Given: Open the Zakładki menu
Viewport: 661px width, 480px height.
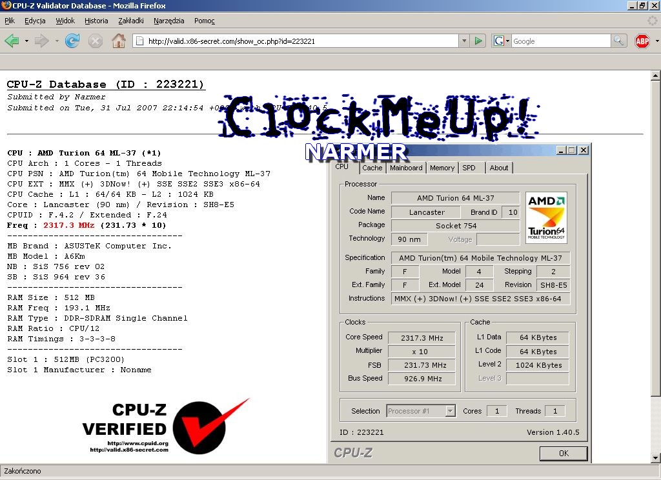Looking at the screenshot, I should (x=131, y=21).
